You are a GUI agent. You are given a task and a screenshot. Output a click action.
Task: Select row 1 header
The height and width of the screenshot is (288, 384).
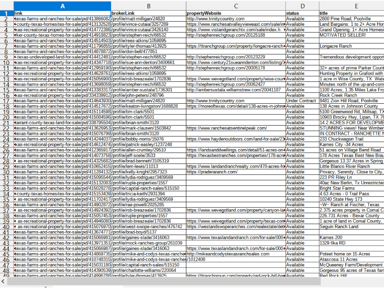tap(7, 13)
